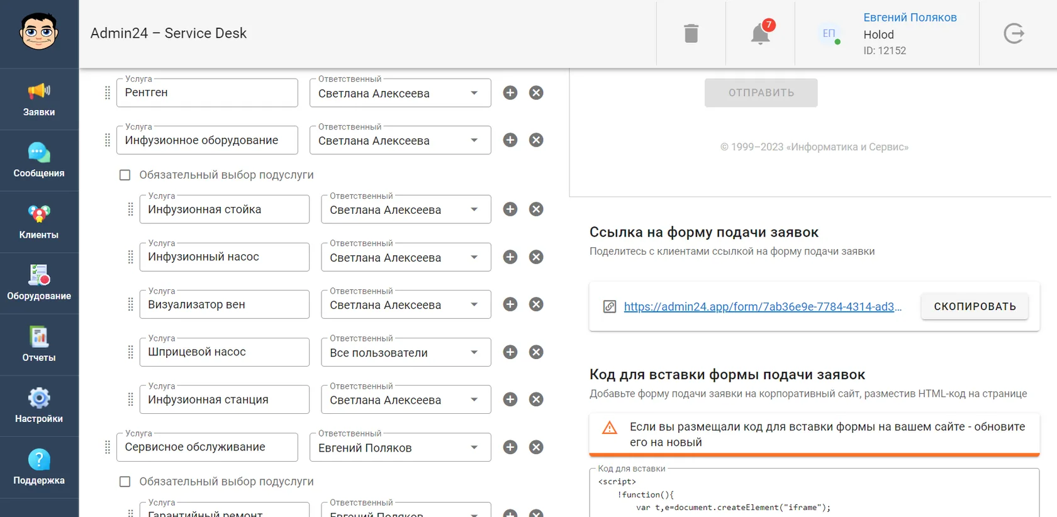Image resolution: width=1057 pixels, height=517 pixels.
Task: Click the СКОПИРОВАТЬ button
Action: pyautogui.click(x=975, y=306)
